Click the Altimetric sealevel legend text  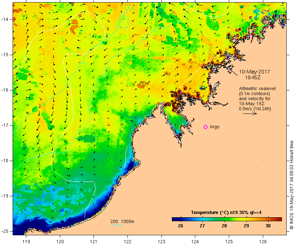coord(257,89)
